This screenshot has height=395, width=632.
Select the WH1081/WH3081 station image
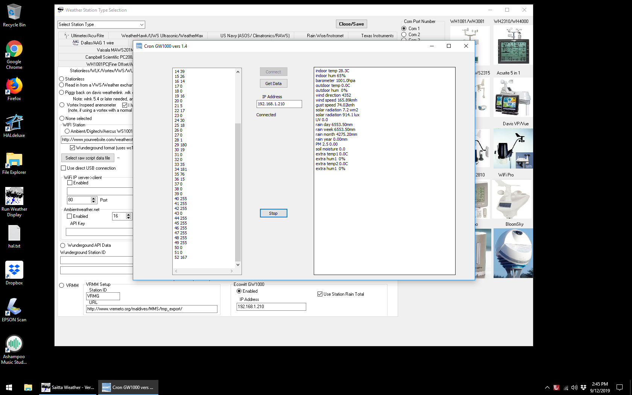pyautogui.click(x=470, y=46)
